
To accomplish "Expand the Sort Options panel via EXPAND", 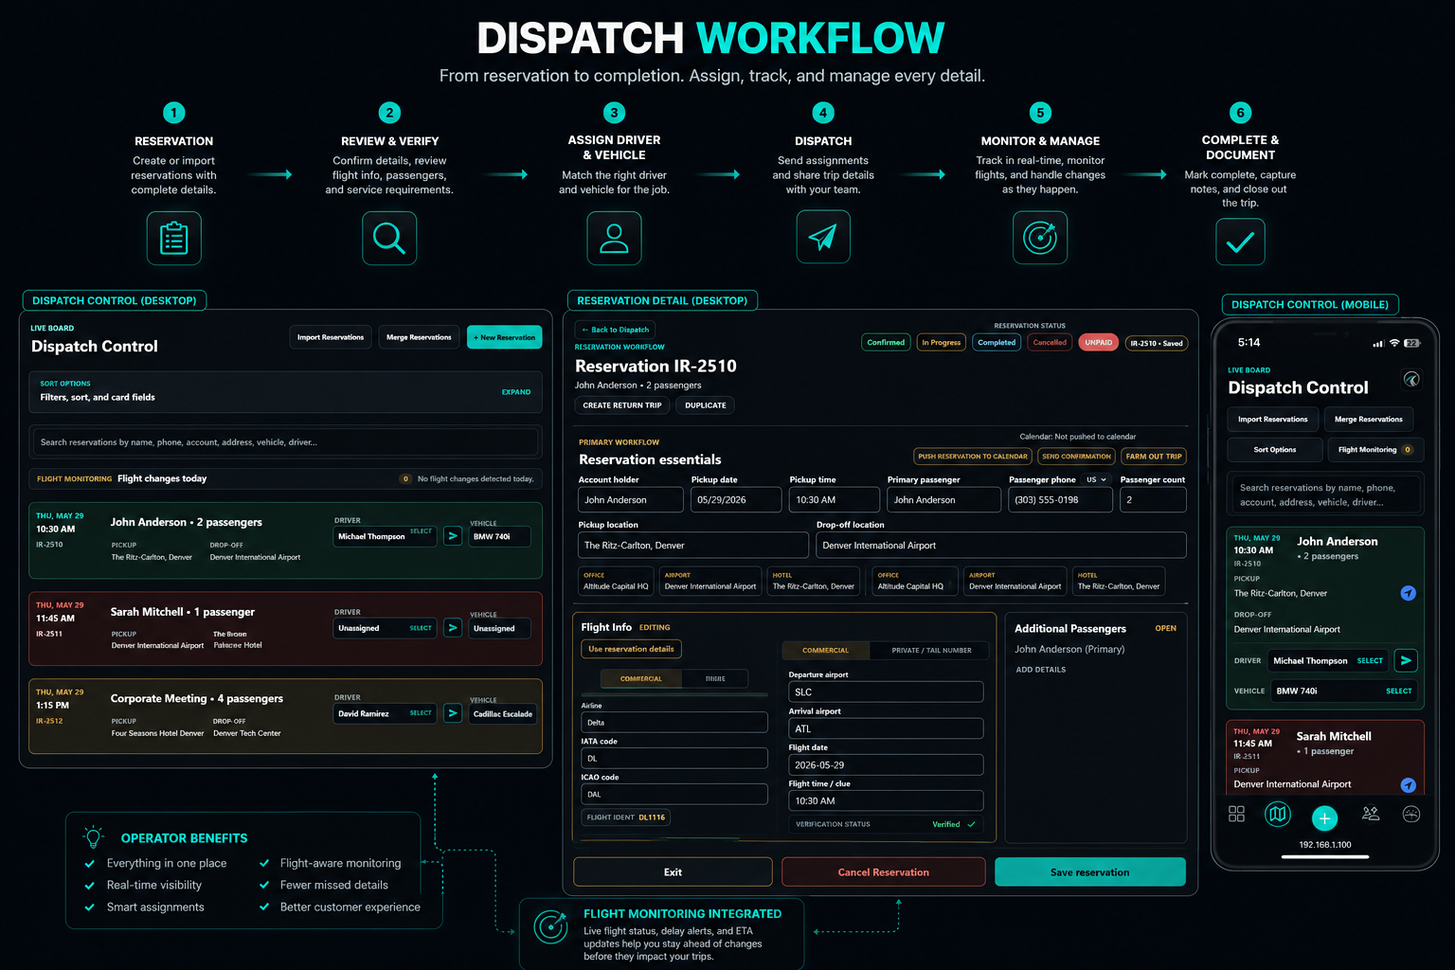I will coord(516,392).
